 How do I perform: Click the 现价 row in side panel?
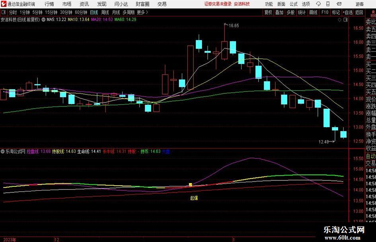click(371, 99)
